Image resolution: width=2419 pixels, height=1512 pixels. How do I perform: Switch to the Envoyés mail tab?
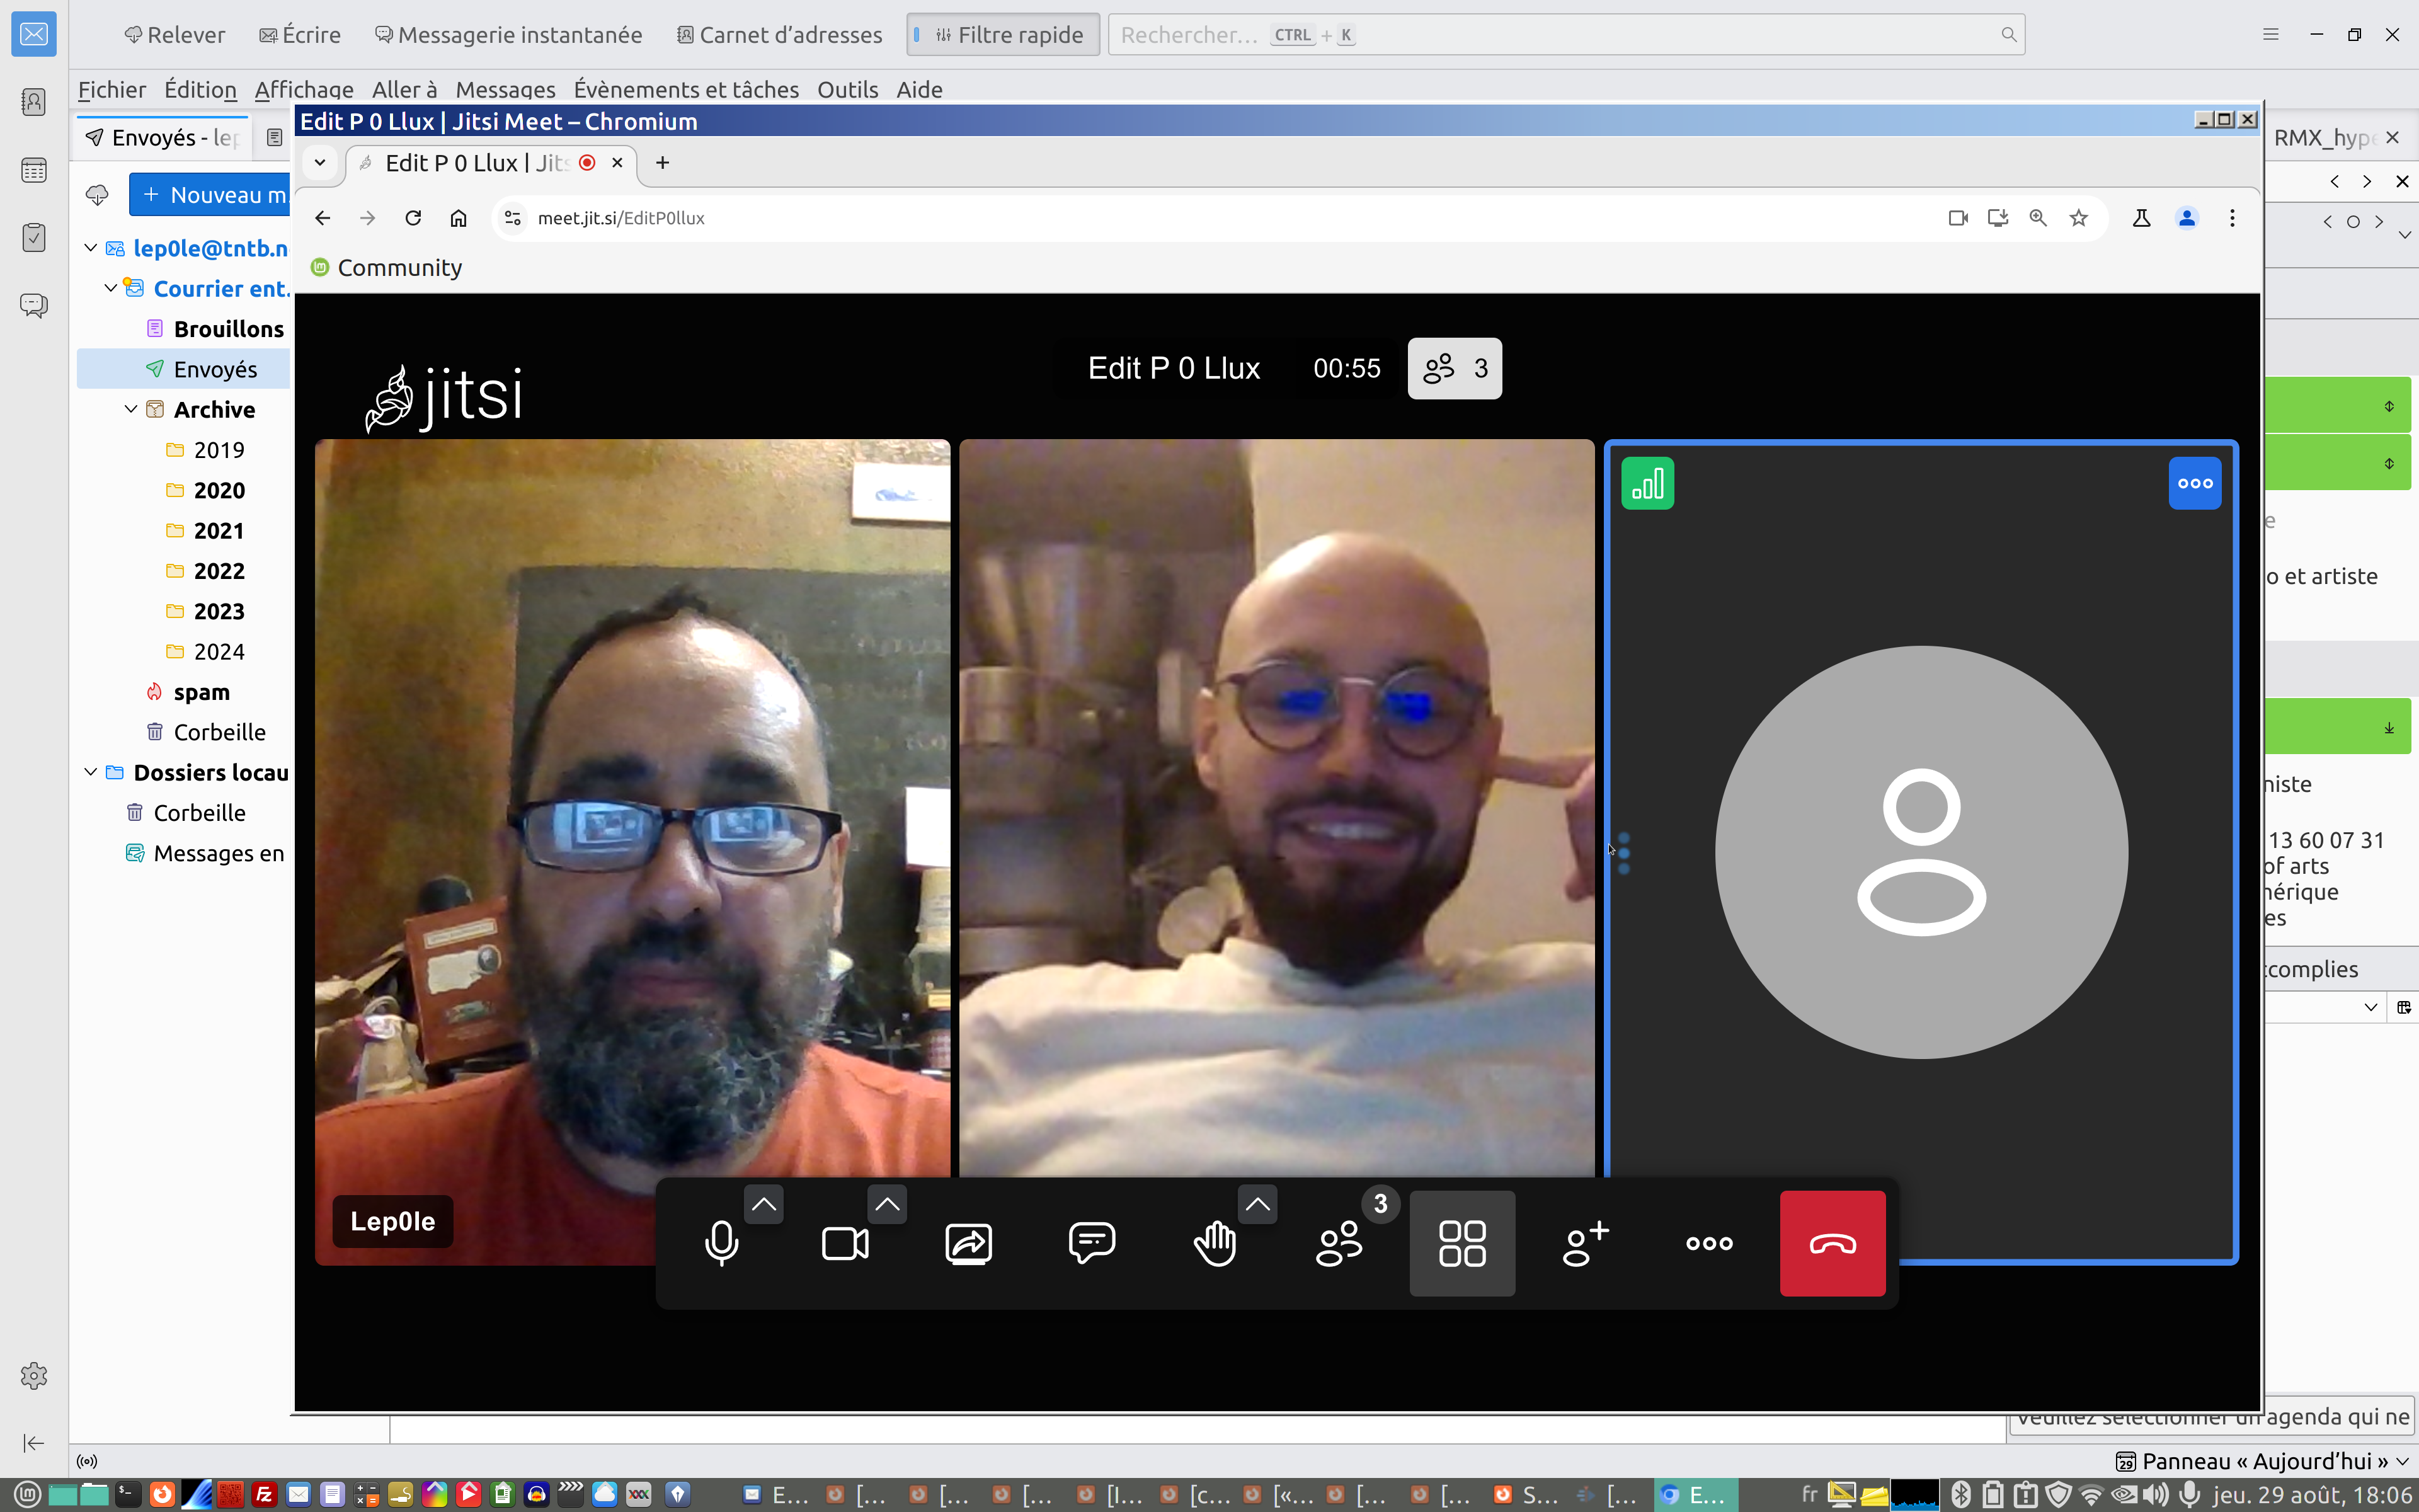point(164,138)
